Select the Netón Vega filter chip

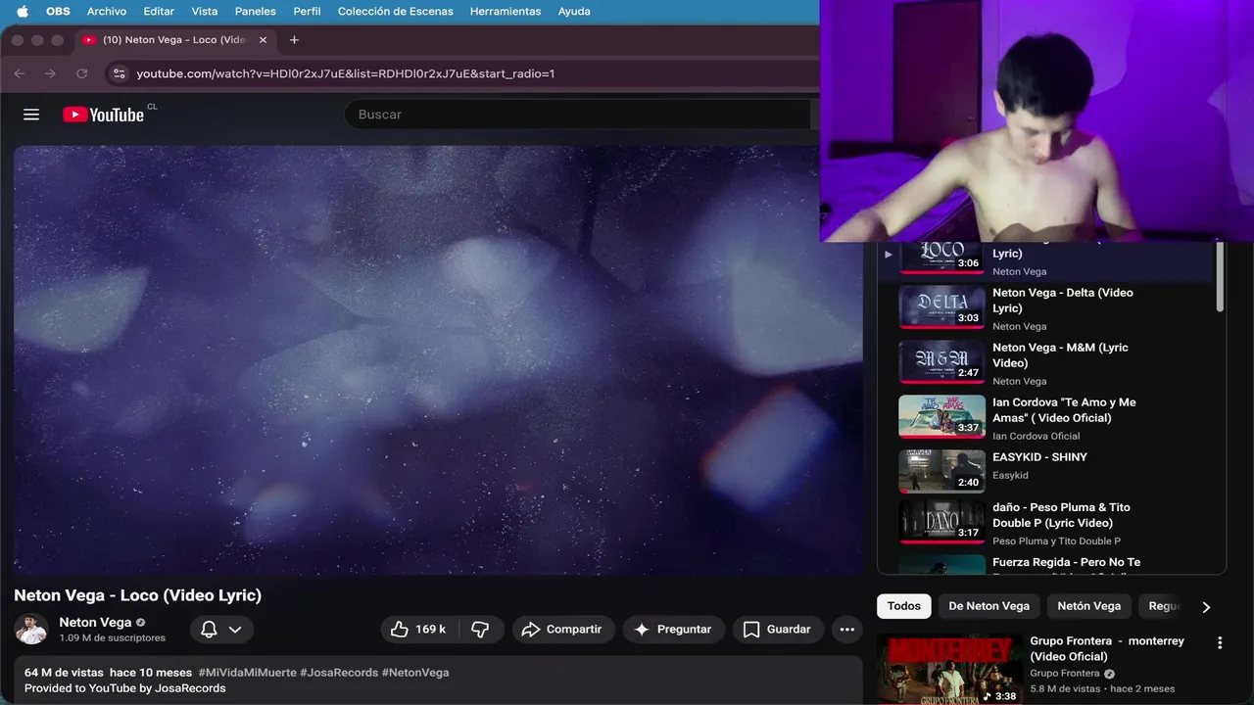1088,606
